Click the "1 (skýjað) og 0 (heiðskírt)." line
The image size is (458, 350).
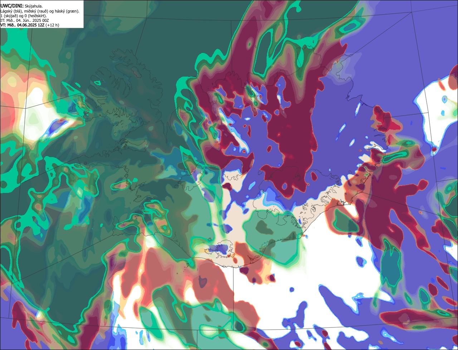(24, 16)
